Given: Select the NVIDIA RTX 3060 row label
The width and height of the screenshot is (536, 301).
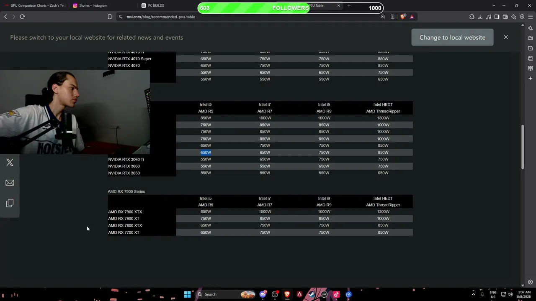Looking at the screenshot, I should pyautogui.click(x=124, y=166).
